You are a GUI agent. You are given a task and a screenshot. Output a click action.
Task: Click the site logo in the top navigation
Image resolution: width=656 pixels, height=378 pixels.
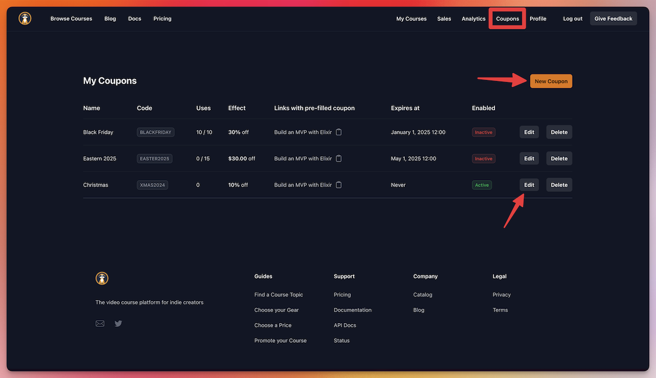[x=25, y=18]
